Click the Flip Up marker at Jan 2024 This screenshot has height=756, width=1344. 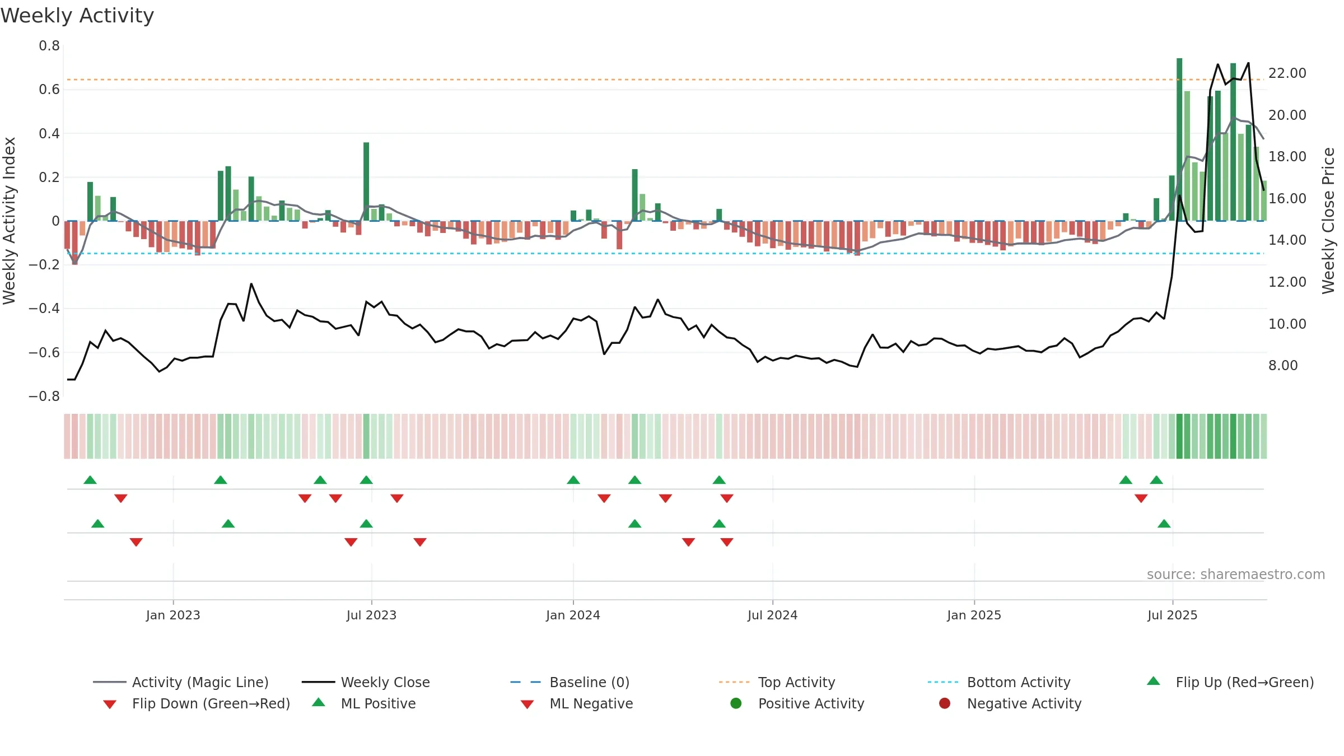coord(573,480)
